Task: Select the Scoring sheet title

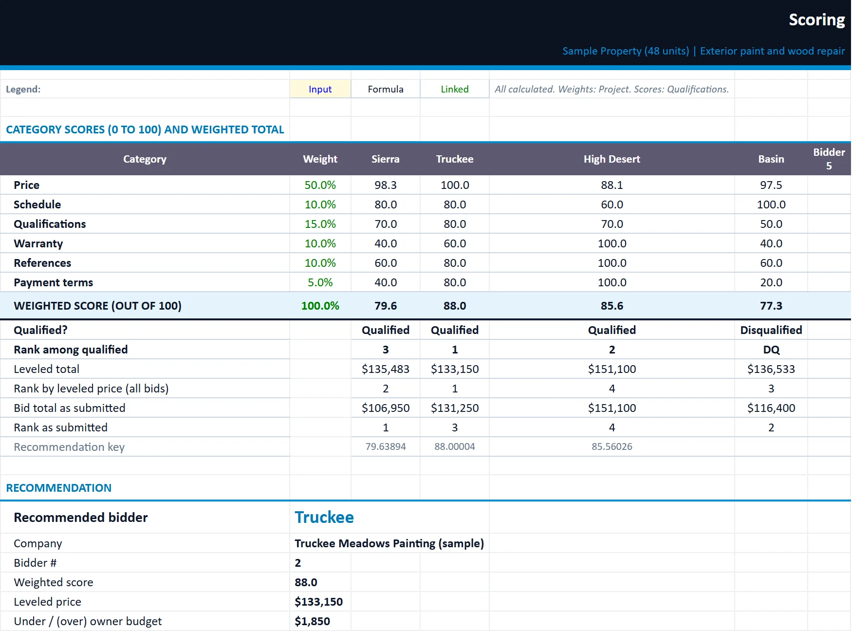Action: tap(816, 19)
